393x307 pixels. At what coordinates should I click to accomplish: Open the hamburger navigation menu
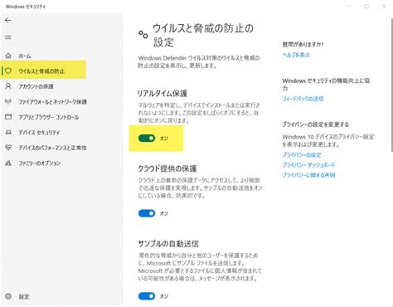(x=8, y=37)
